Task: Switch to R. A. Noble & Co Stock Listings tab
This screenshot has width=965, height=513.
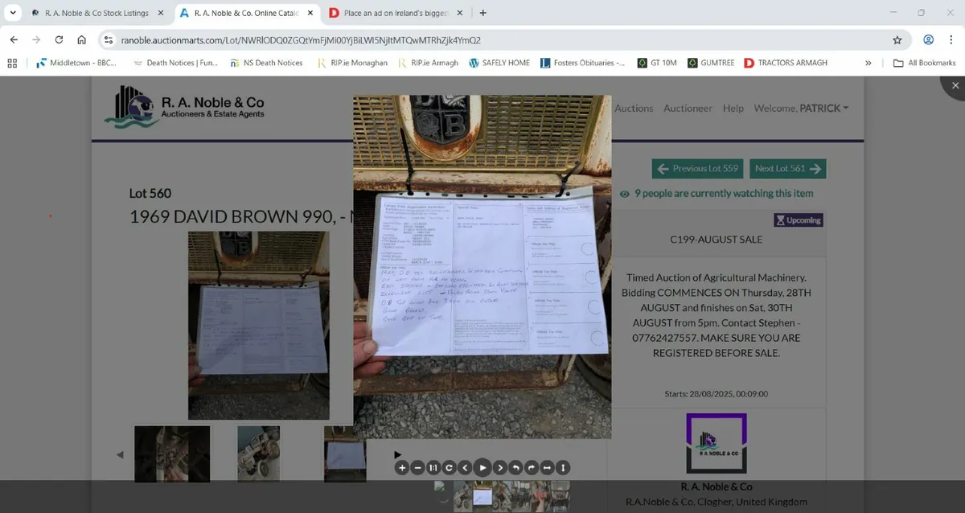Action: point(96,13)
